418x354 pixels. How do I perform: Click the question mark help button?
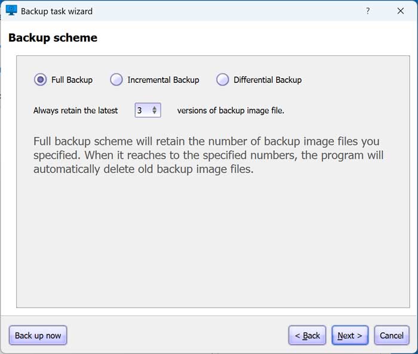click(x=367, y=11)
